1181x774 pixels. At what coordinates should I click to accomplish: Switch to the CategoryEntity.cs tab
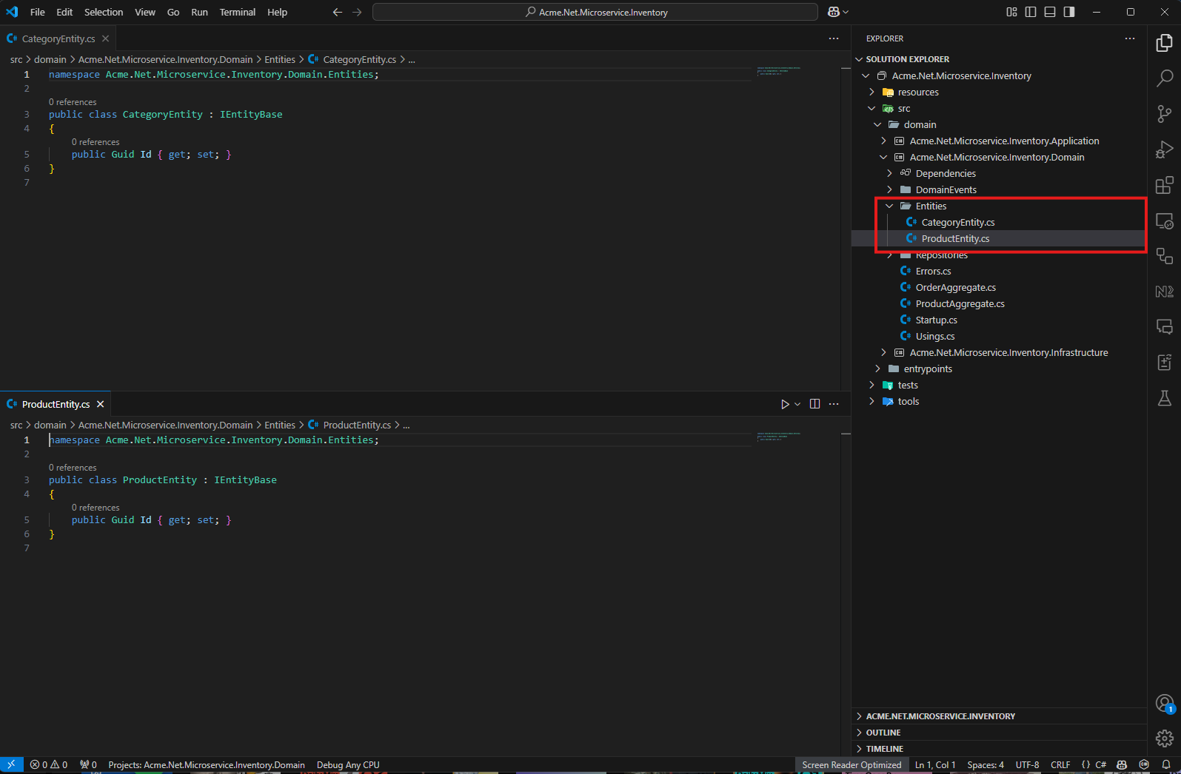tap(58, 38)
